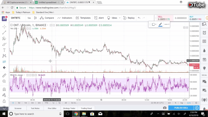Select the brush drawing tool
208x117 pixels.
coord(4,44)
